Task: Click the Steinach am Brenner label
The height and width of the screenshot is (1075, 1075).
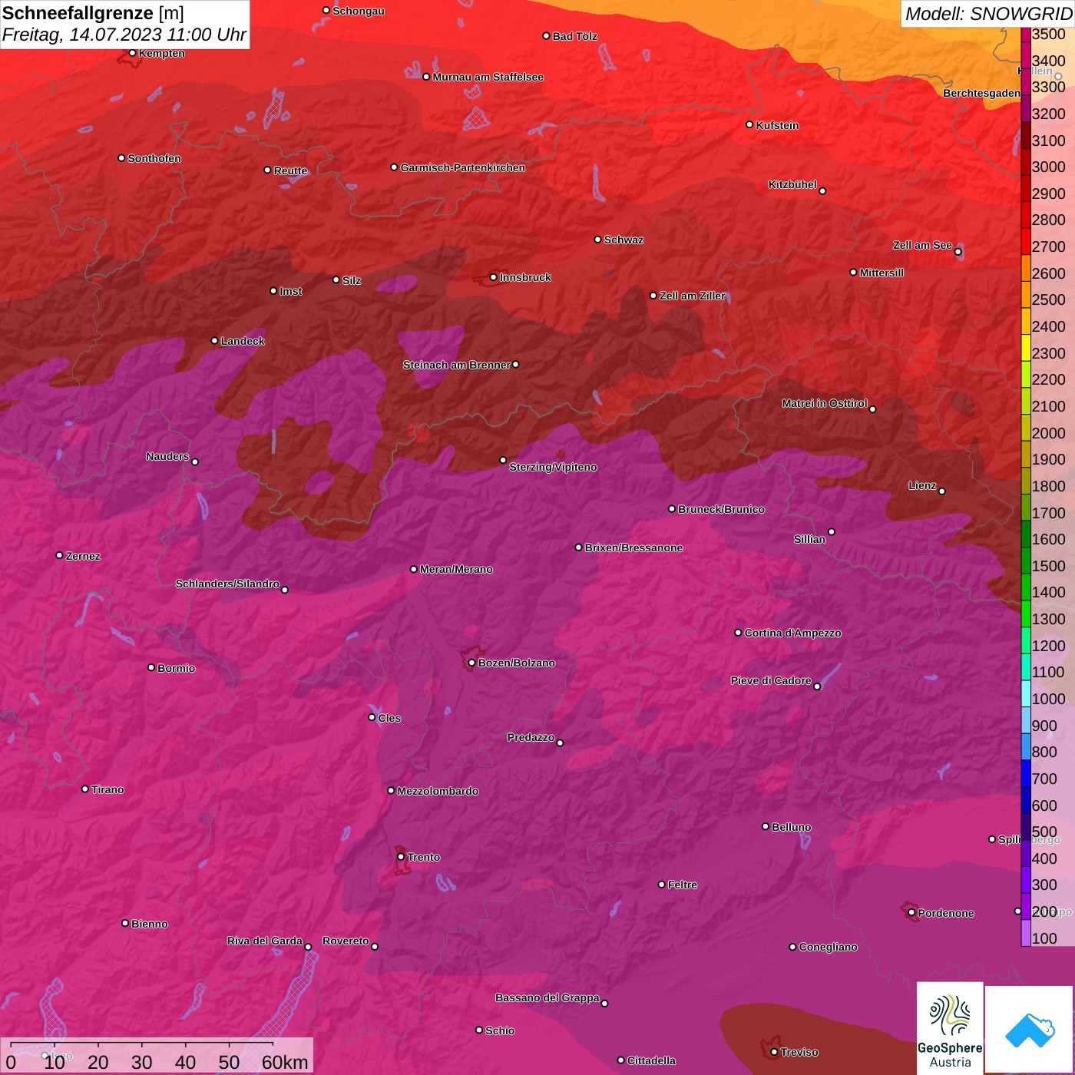Action: [x=456, y=365]
